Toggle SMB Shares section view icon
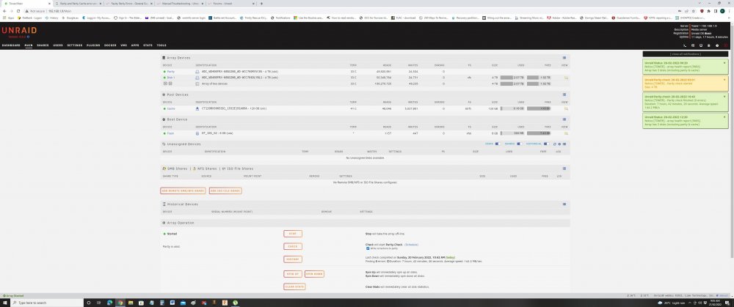734x307 pixels. [564, 169]
